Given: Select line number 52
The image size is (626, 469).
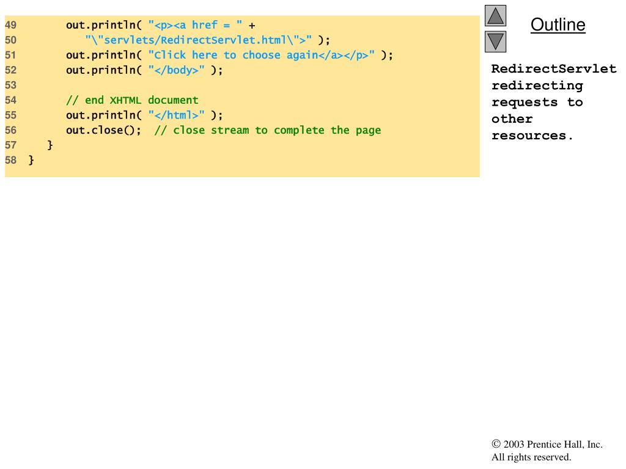Looking at the screenshot, I should 11,70.
